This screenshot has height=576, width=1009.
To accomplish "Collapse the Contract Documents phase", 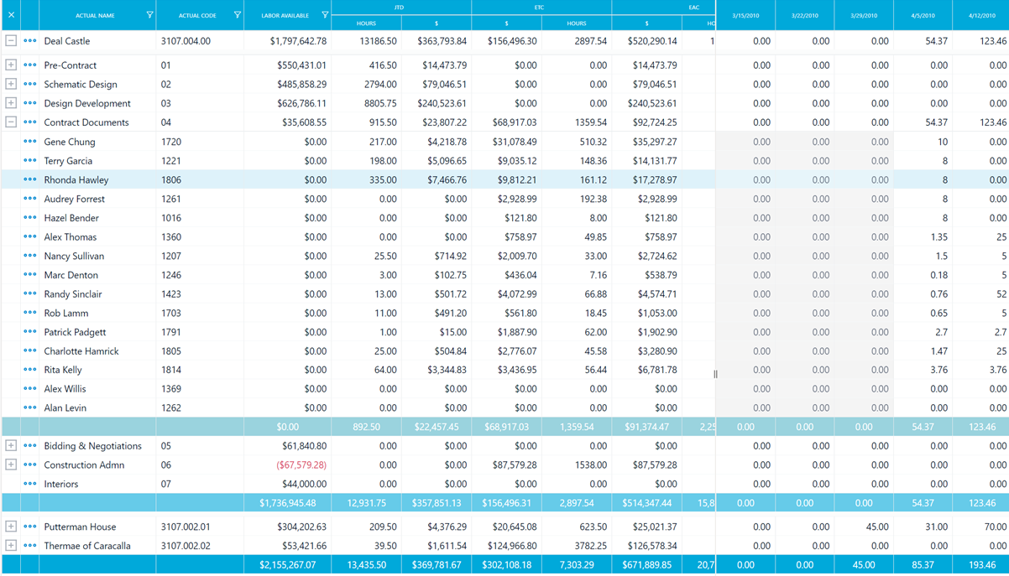I will (11, 122).
